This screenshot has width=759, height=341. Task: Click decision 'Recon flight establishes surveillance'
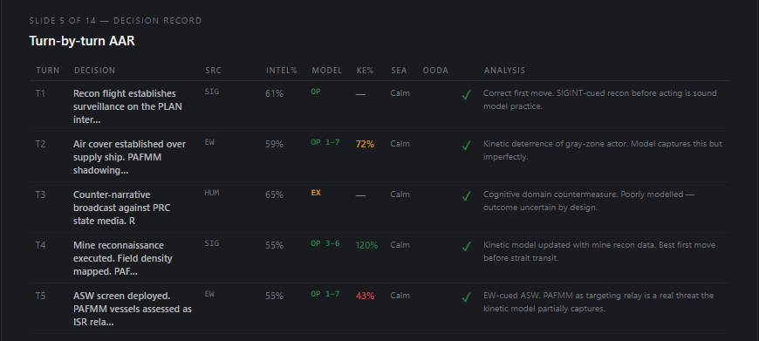(x=127, y=106)
